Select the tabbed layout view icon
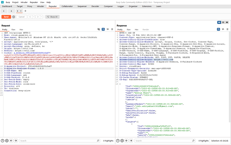Screen dimensions: 231x145 click(x=227, y=22)
